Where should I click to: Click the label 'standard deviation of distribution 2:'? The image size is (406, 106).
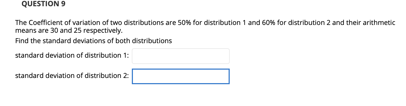point(72,76)
